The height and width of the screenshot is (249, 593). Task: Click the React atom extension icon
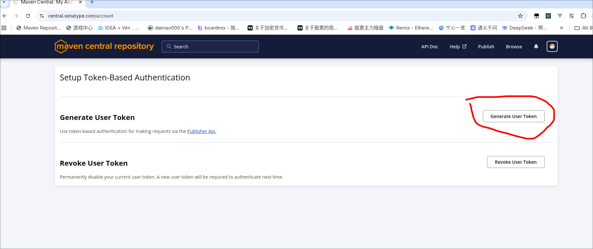(x=548, y=16)
